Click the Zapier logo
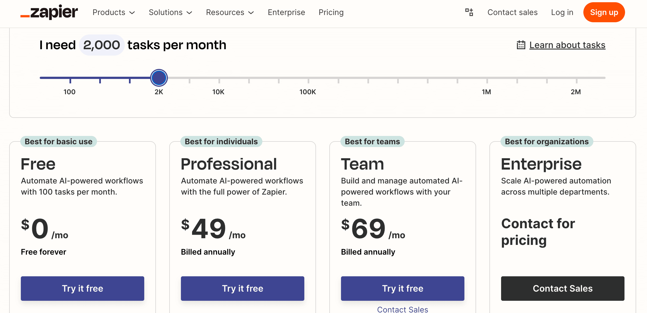The image size is (647, 313). pos(49,12)
